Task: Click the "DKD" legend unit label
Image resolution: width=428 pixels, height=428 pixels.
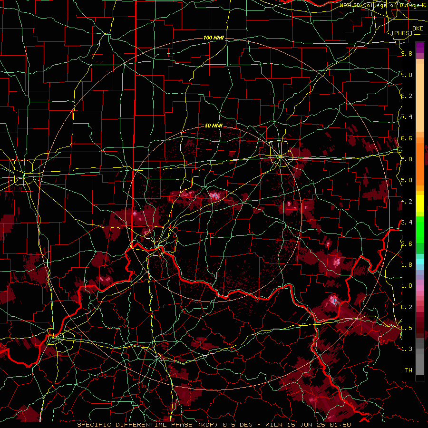Action: tap(418, 29)
